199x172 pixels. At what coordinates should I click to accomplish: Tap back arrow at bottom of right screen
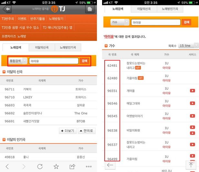[110, 165]
